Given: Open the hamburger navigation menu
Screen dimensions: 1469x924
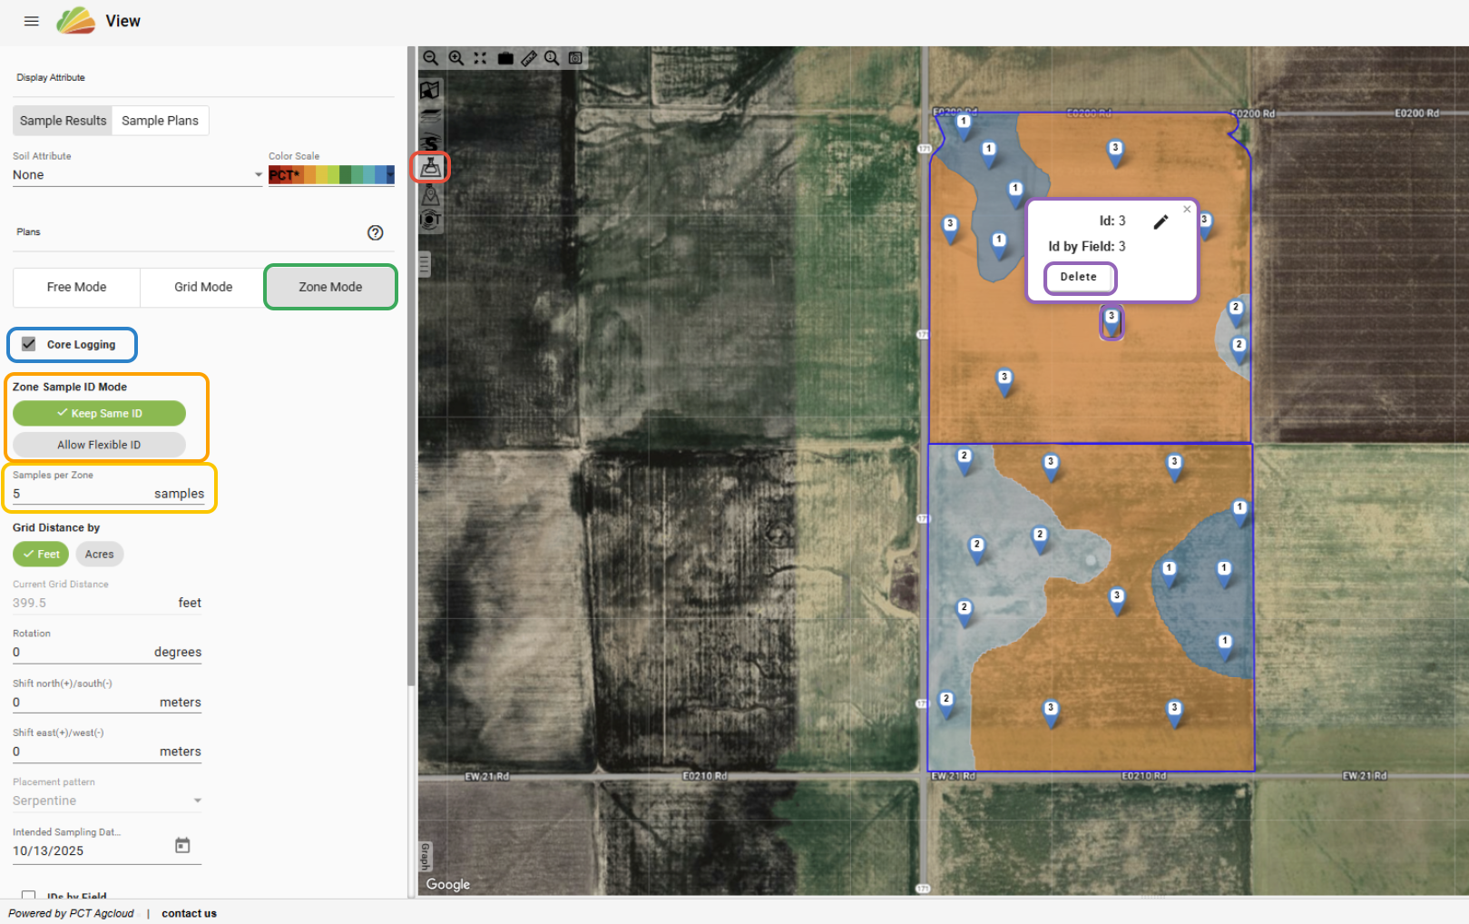Looking at the screenshot, I should [32, 21].
